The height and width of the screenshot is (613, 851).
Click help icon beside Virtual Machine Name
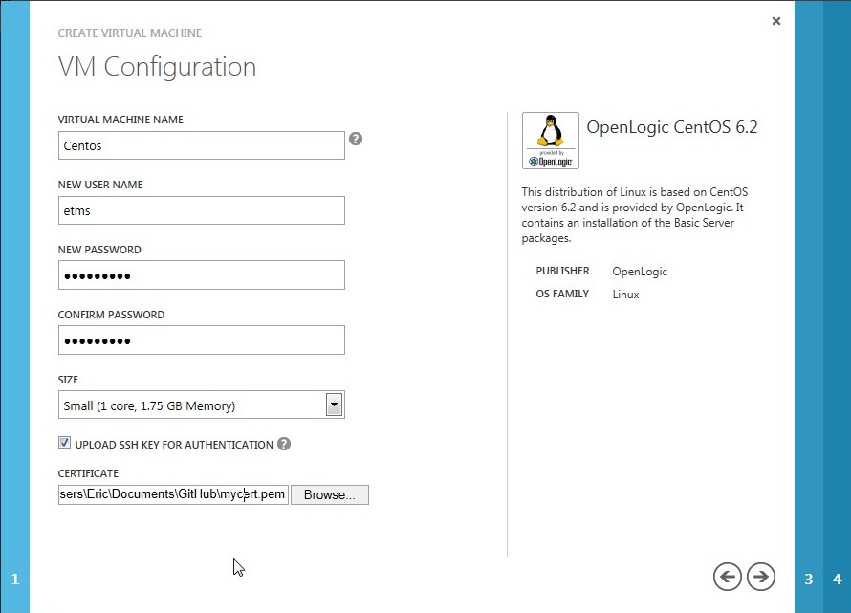coord(356,139)
